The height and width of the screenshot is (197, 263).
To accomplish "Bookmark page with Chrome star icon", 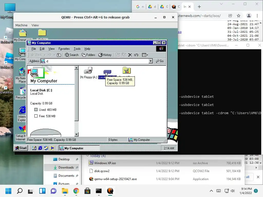I will 239,16.
